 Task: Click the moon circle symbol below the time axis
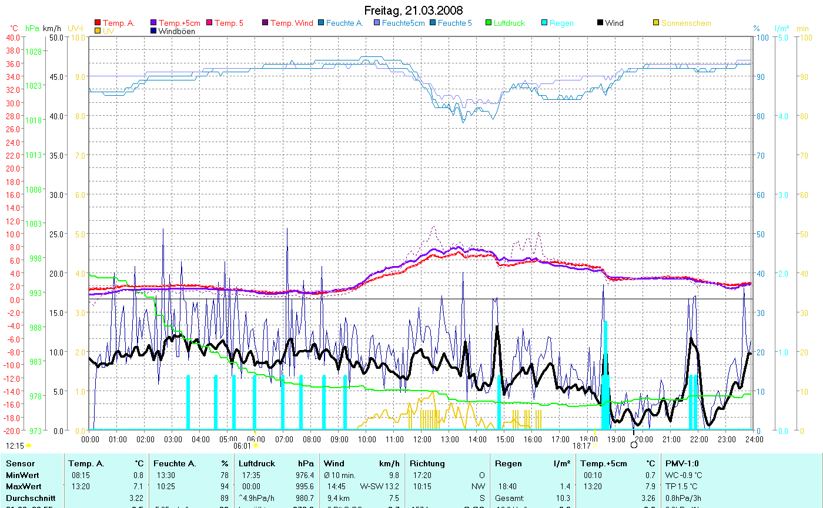tap(634, 445)
